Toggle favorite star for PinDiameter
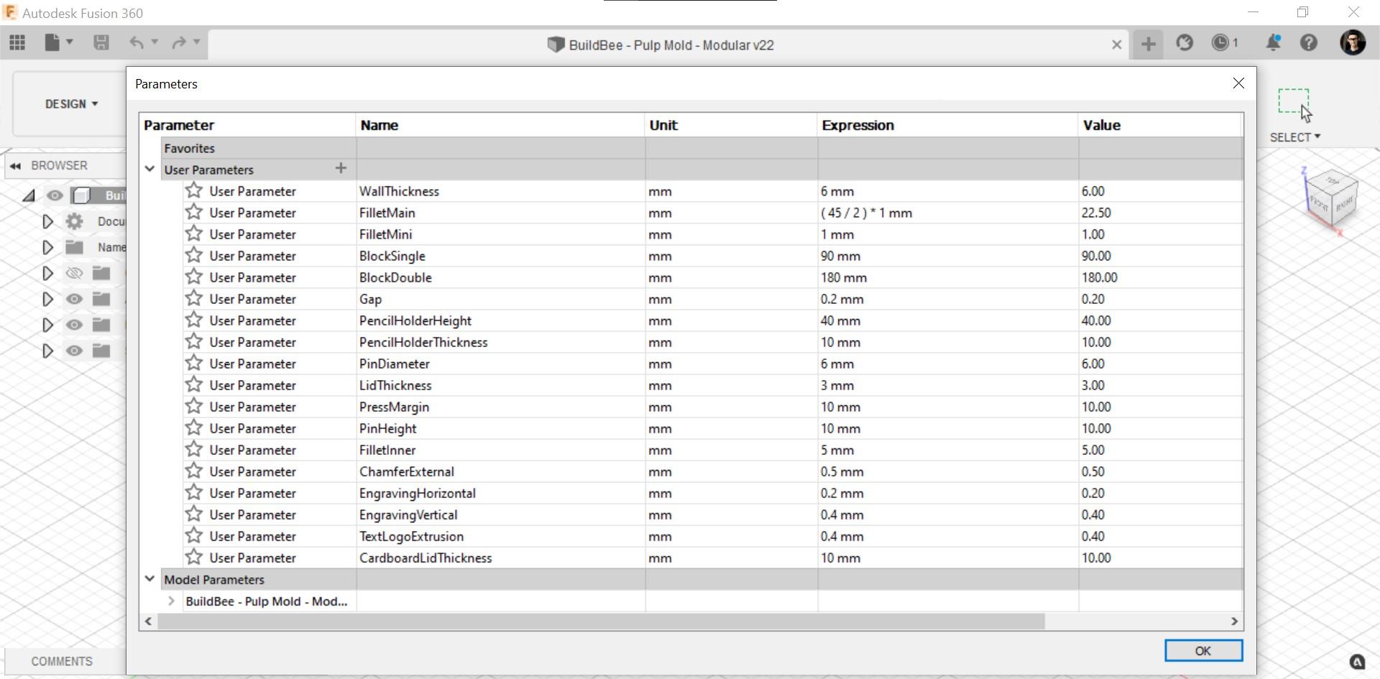The image size is (1380, 679). 194,363
